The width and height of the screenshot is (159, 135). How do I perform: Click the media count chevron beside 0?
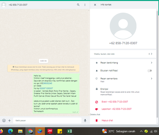[x=152, y=54]
